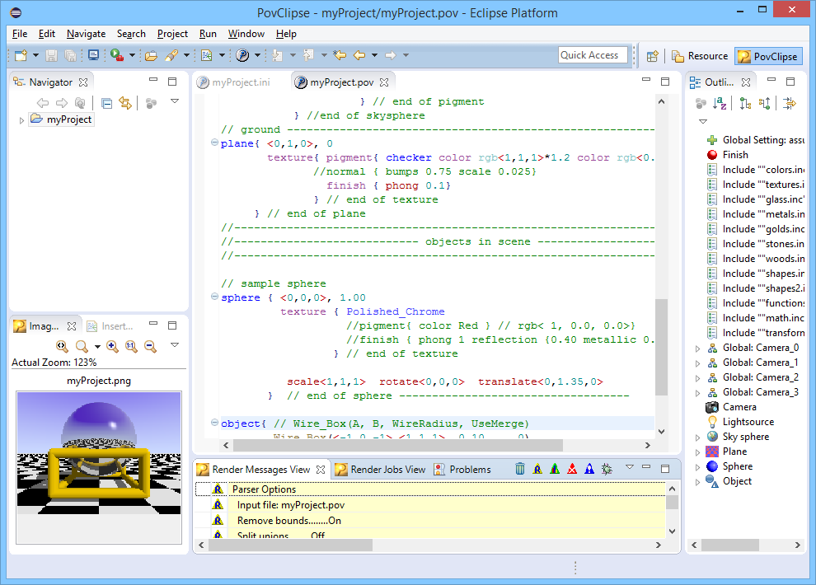Zoom in on the rendered image
The image size is (816, 585).
click(x=112, y=346)
